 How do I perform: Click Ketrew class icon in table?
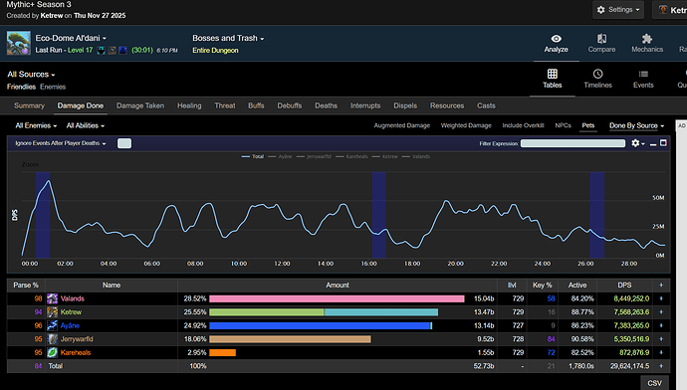point(52,312)
